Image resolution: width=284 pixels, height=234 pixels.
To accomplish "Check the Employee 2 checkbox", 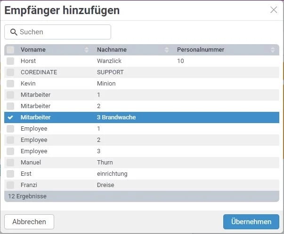I will [x=10, y=140].
